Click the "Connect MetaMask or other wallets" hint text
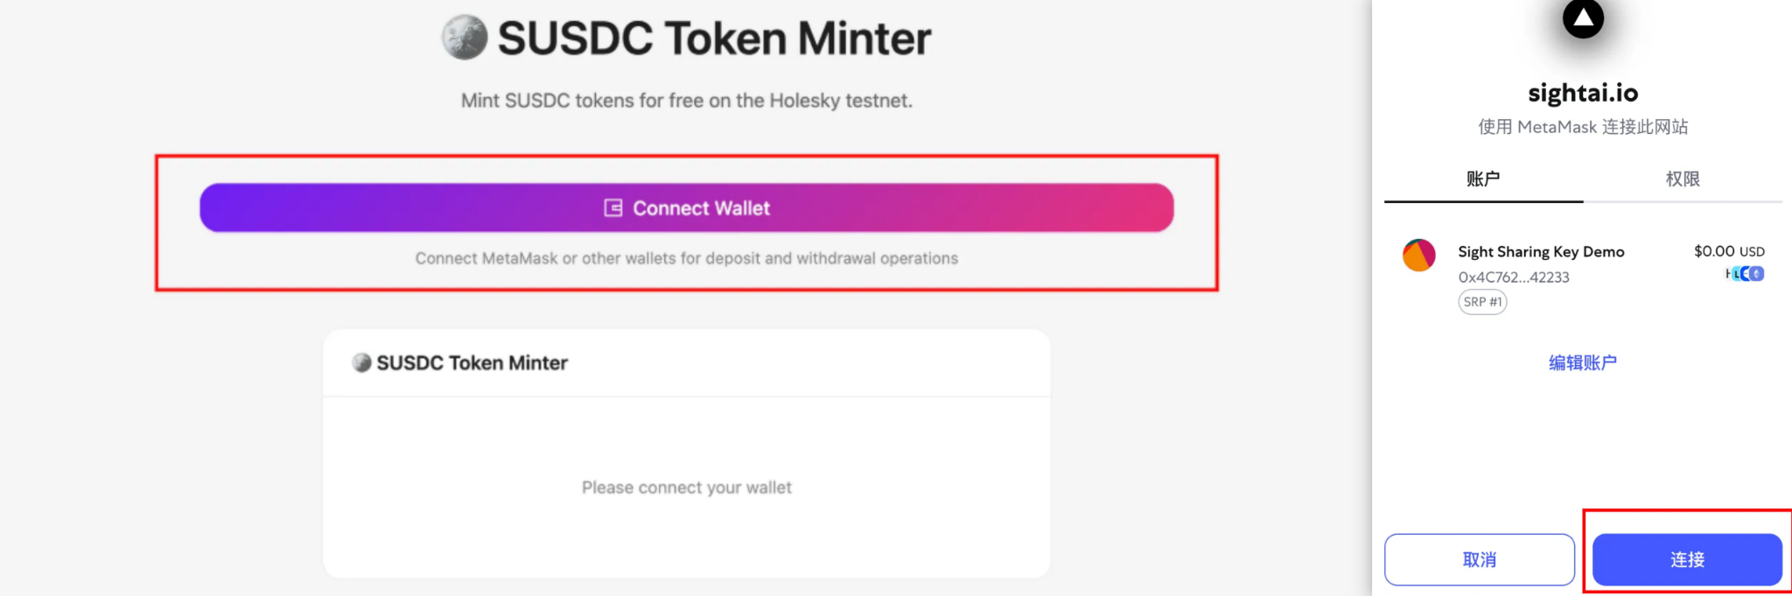The width and height of the screenshot is (1792, 596). click(686, 258)
